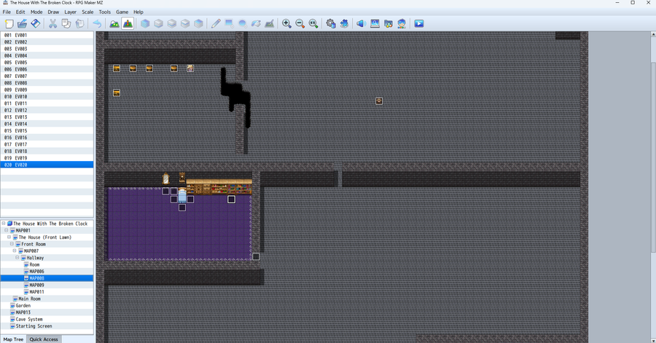Open the Resource Manager icon

point(388,24)
